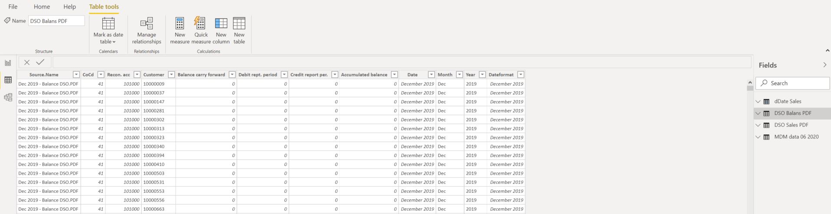Click inside the formula bar

[402, 62]
